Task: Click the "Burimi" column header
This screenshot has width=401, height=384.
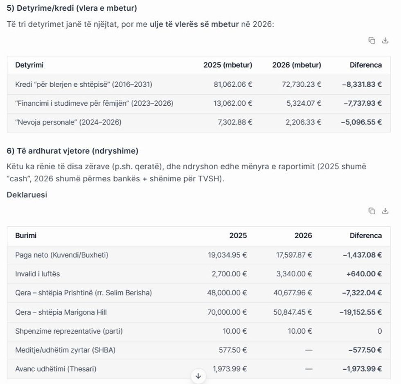Action: tap(26, 236)
